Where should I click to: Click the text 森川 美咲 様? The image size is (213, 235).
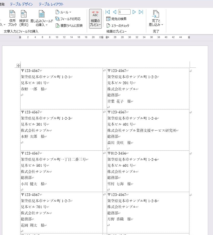pyautogui.click(x=119, y=143)
